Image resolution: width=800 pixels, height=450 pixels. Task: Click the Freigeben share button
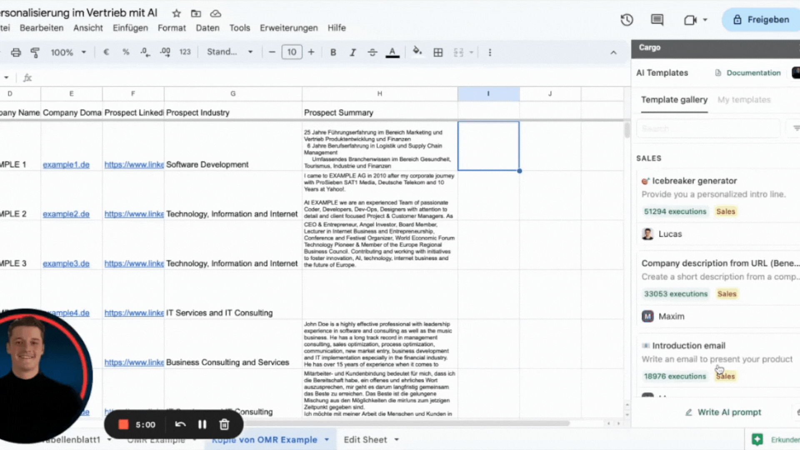(762, 20)
